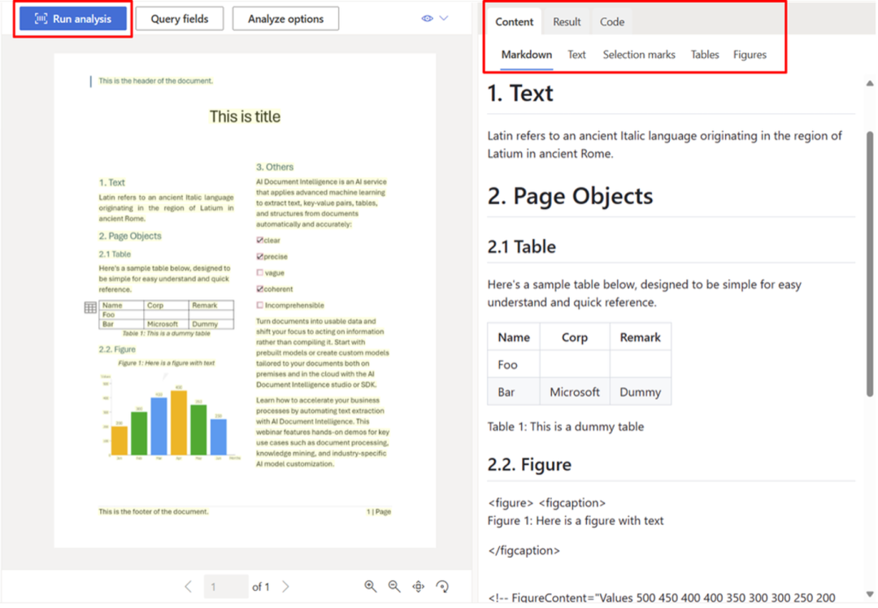Screen dimensions: 878x608
Task: Click the '3. Others' heading in the document
Action: tap(275, 167)
